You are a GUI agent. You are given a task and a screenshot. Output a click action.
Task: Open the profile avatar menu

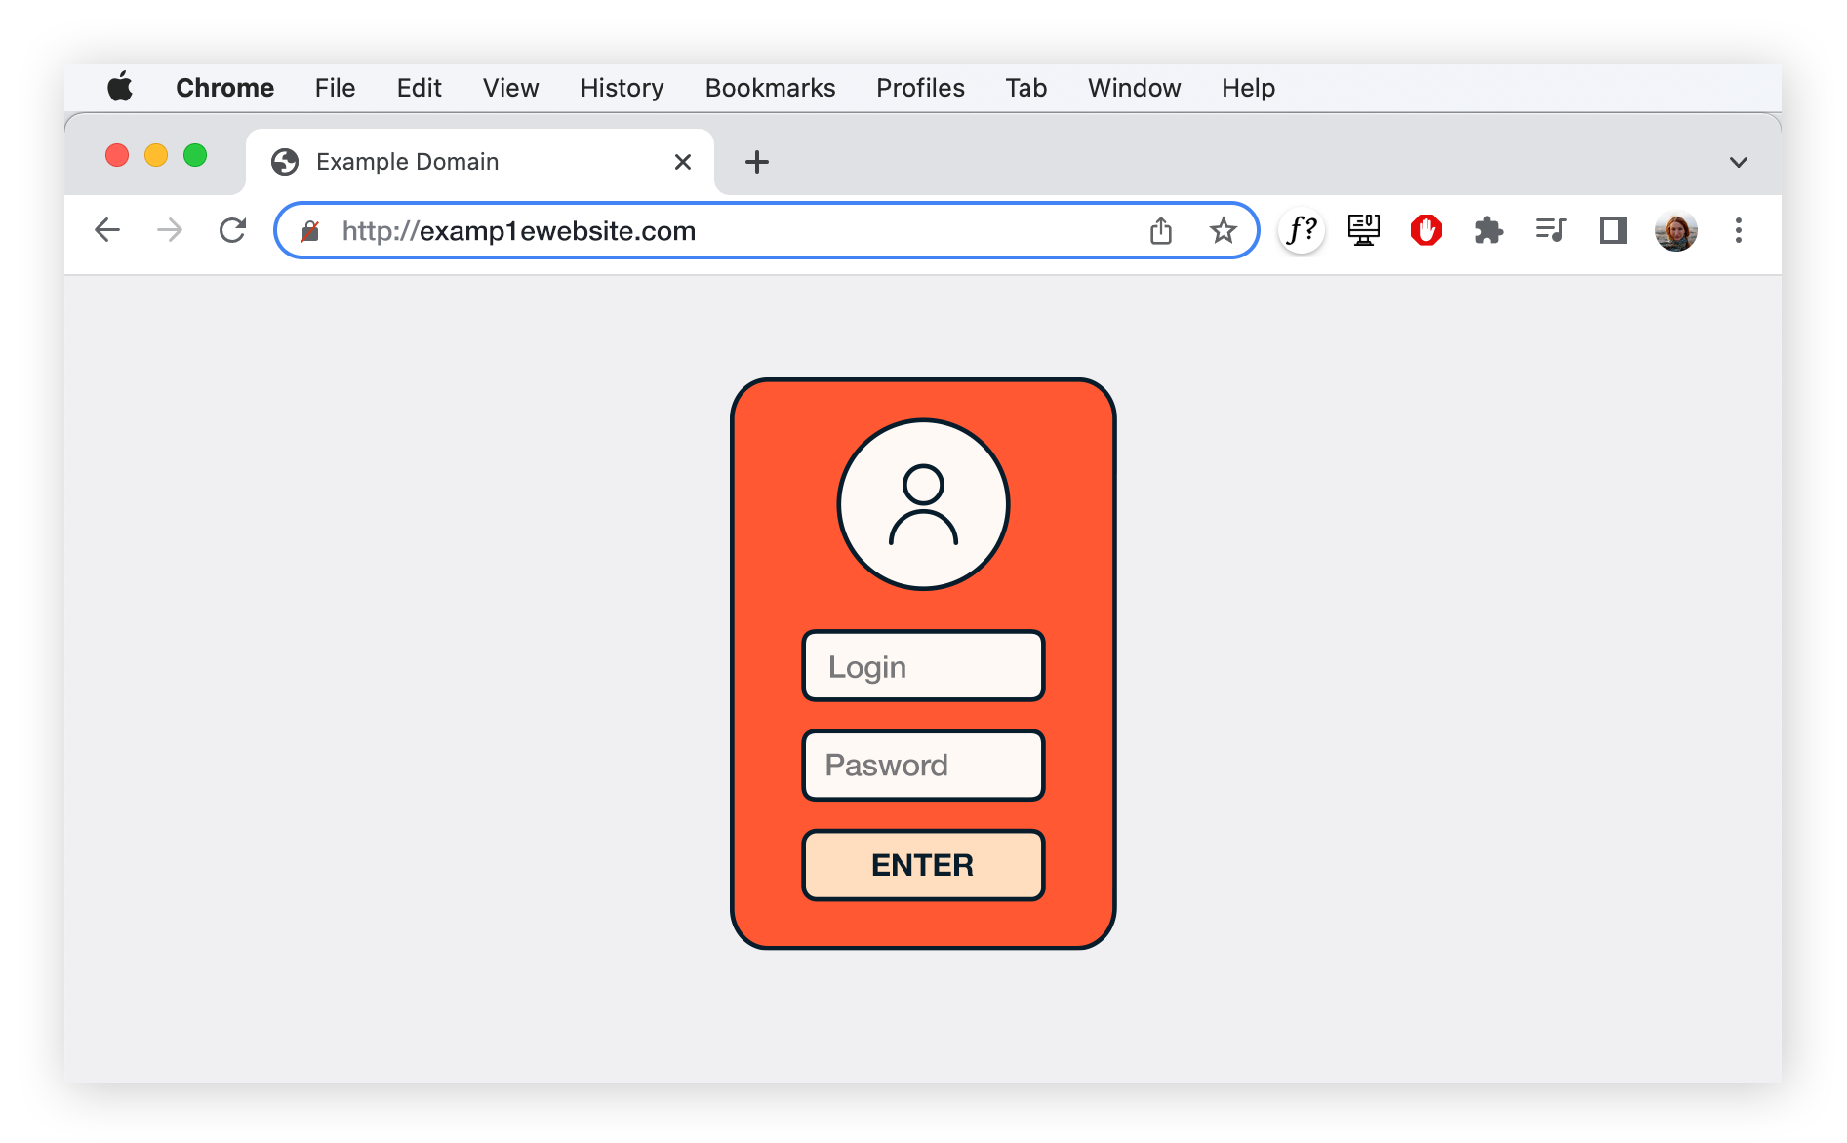pos(1675,231)
